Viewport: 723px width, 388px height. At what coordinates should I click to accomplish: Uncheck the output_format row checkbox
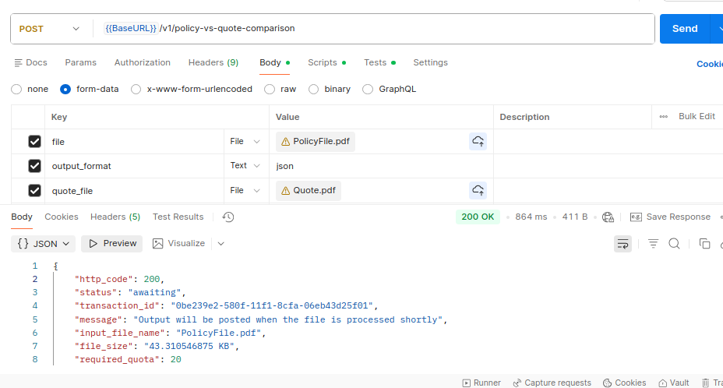tap(34, 166)
